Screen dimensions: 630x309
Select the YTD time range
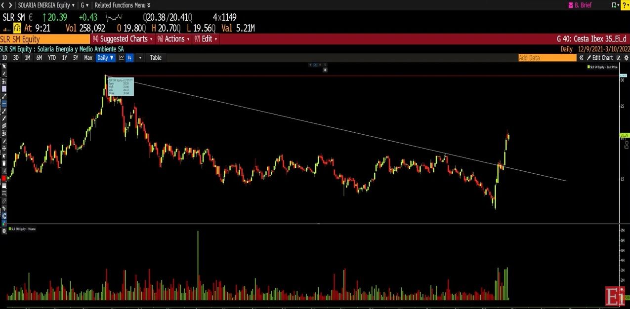tap(52, 58)
